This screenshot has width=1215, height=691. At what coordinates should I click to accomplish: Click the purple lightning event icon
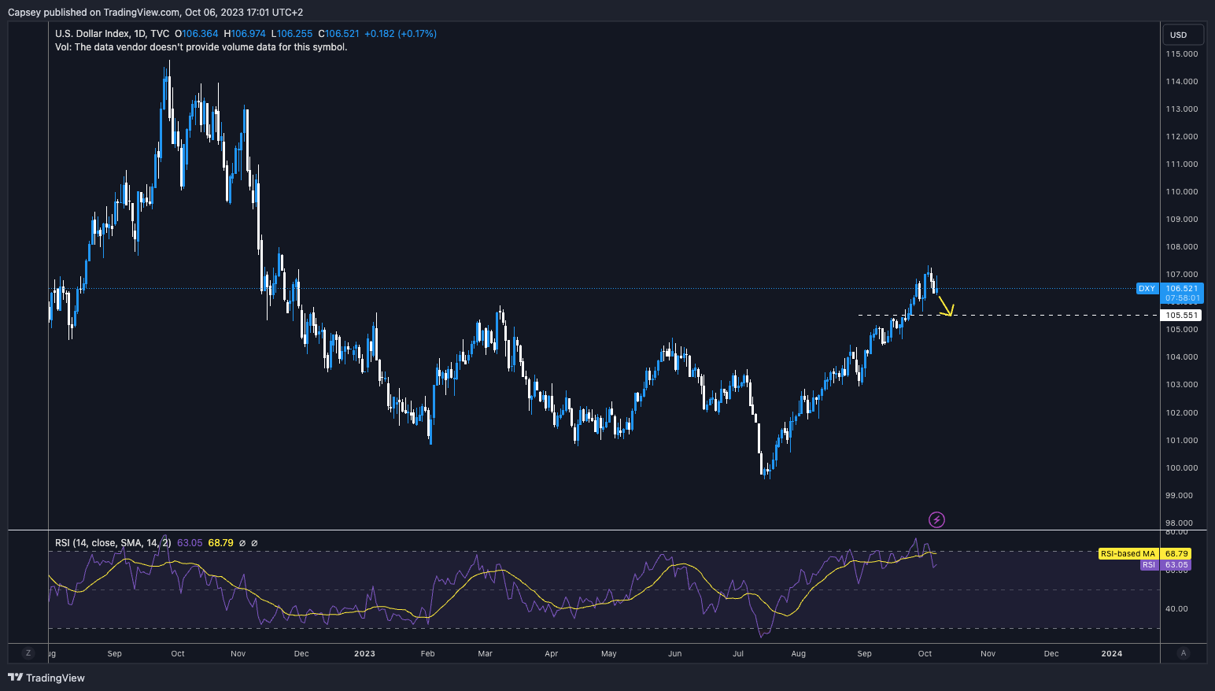point(936,519)
